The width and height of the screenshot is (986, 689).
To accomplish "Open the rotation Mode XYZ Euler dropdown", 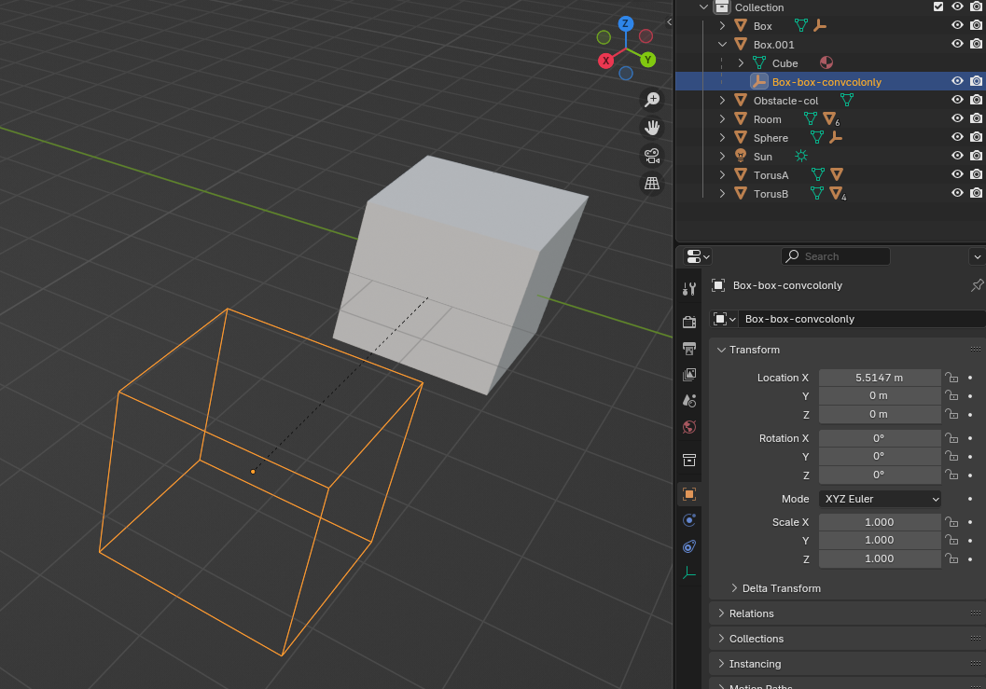I will 881,499.
